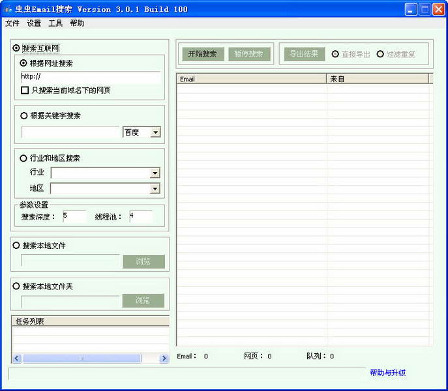Image resolution: width=448 pixels, height=391 pixels.
Task: Click the http:// URL input field
Action: (x=91, y=77)
